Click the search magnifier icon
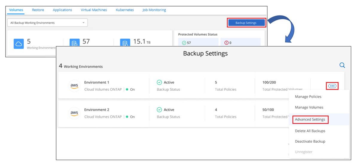This screenshot has width=357, height=165. pos(342,65)
